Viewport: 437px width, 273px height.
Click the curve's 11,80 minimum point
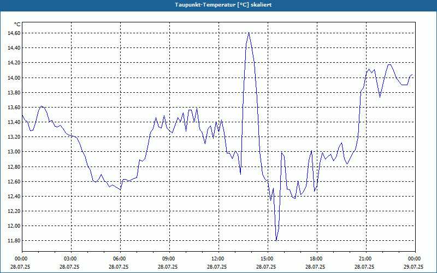point(276,241)
